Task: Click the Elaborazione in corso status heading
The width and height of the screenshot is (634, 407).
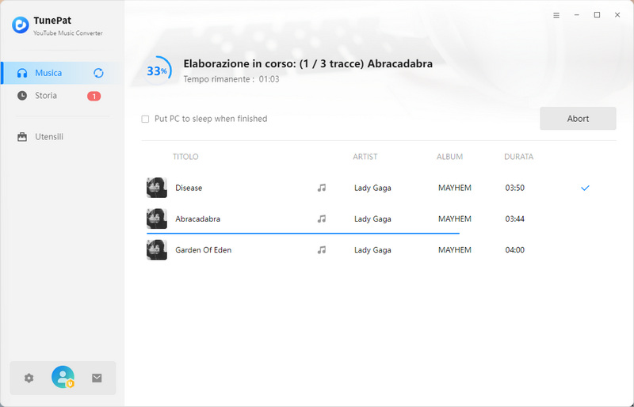Action: tap(308, 64)
